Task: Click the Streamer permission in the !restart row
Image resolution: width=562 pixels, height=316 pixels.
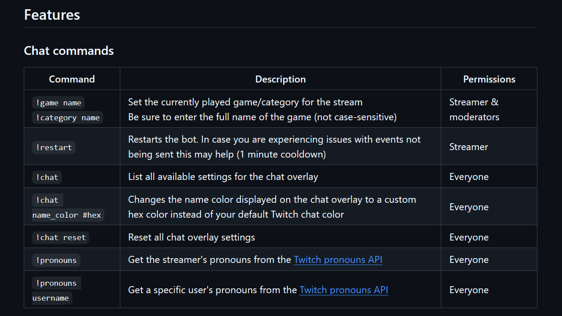Action: (468, 147)
